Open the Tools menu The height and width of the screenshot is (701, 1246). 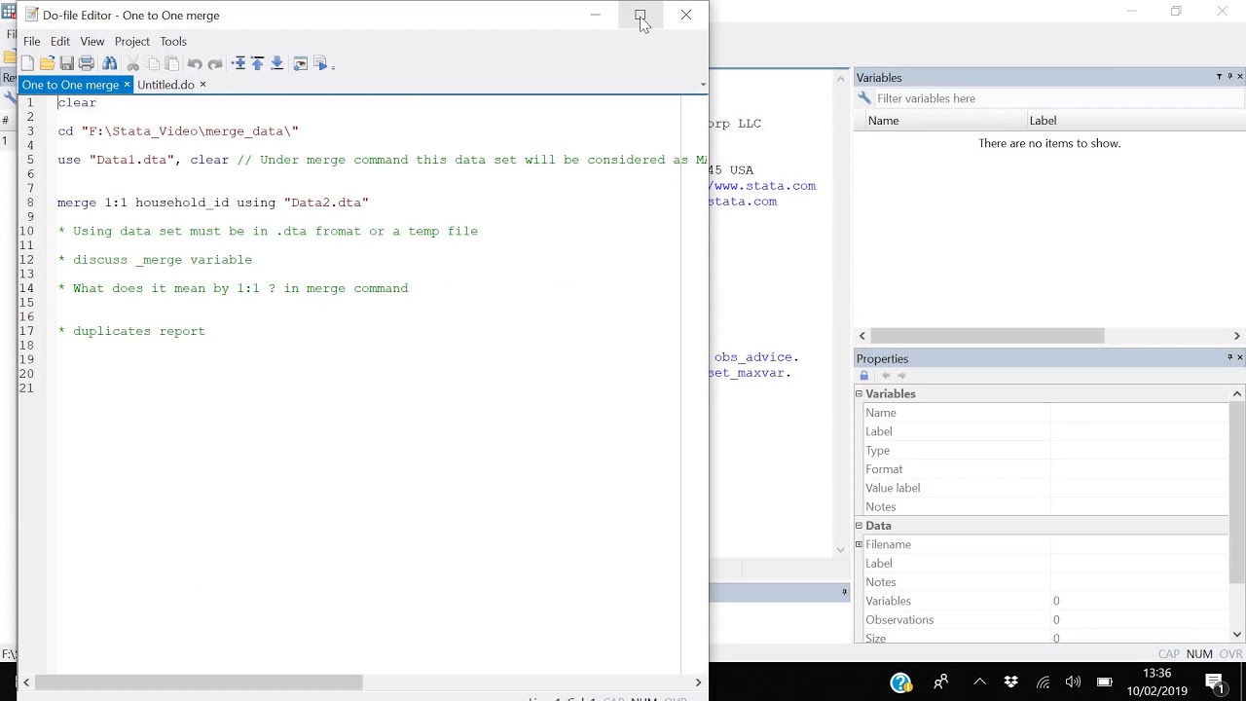(173, 41)
